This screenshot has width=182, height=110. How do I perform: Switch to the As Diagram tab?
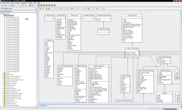[x=43, y=105]
